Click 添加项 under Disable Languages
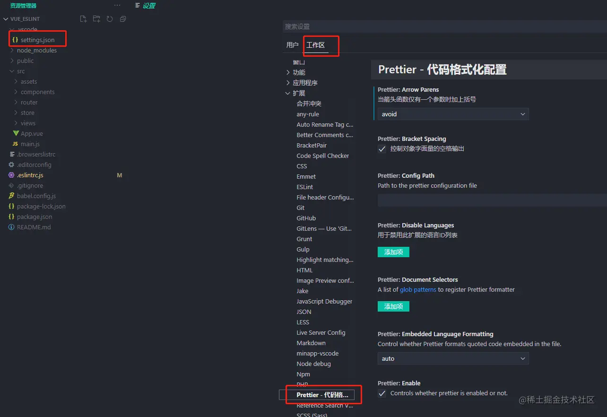 393,252
